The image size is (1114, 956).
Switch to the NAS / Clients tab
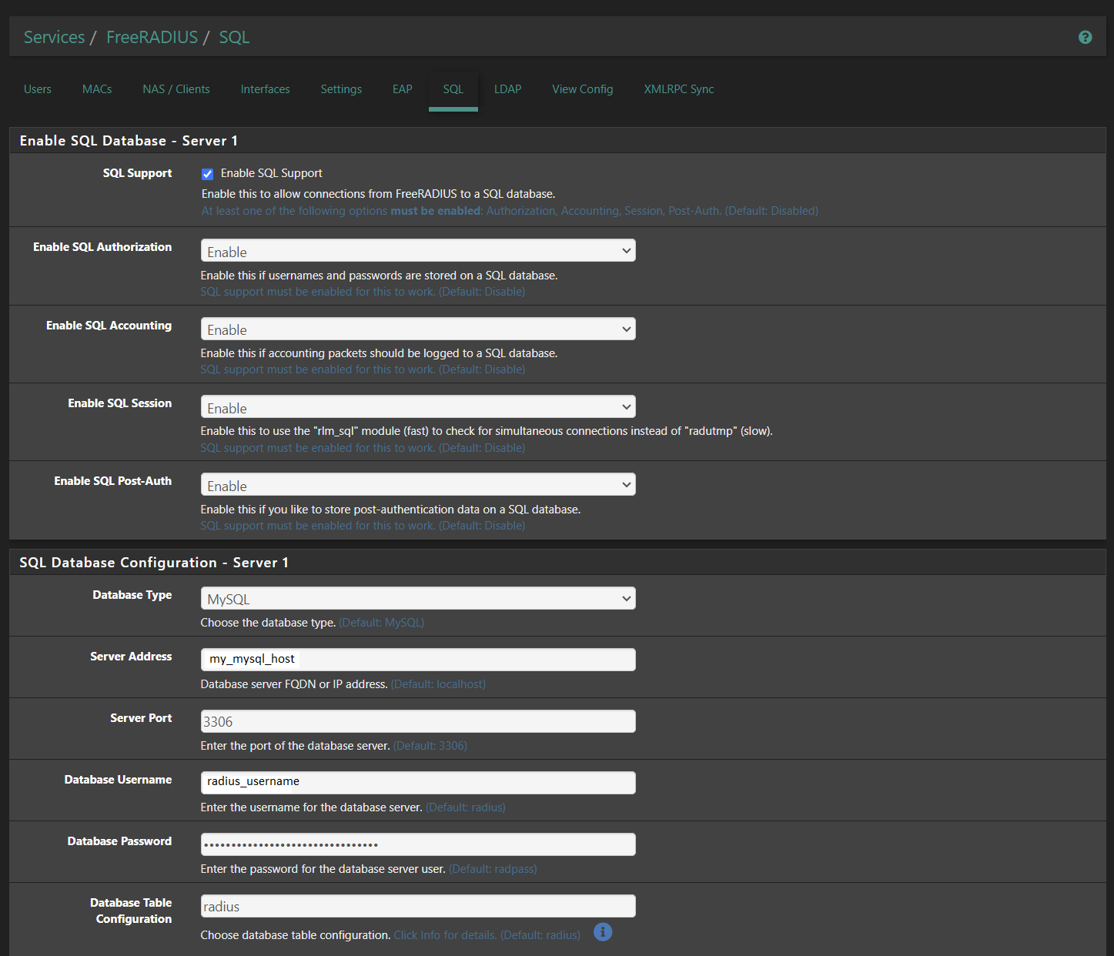(x=176, y=89)
